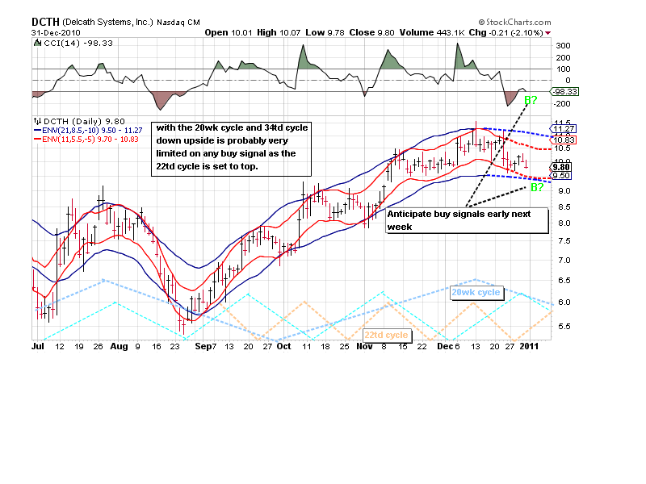Click the Close 9.80 value in header
646x484 pixels.
point(371,32)
